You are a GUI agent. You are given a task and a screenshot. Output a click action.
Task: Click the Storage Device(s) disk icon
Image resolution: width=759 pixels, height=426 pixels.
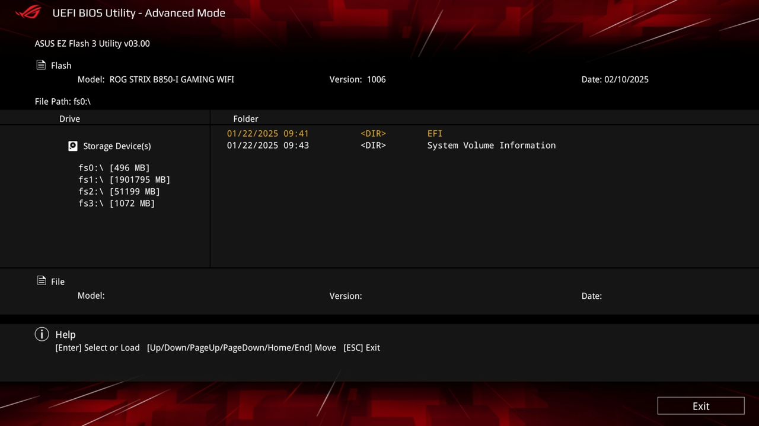tap(73, 146)
